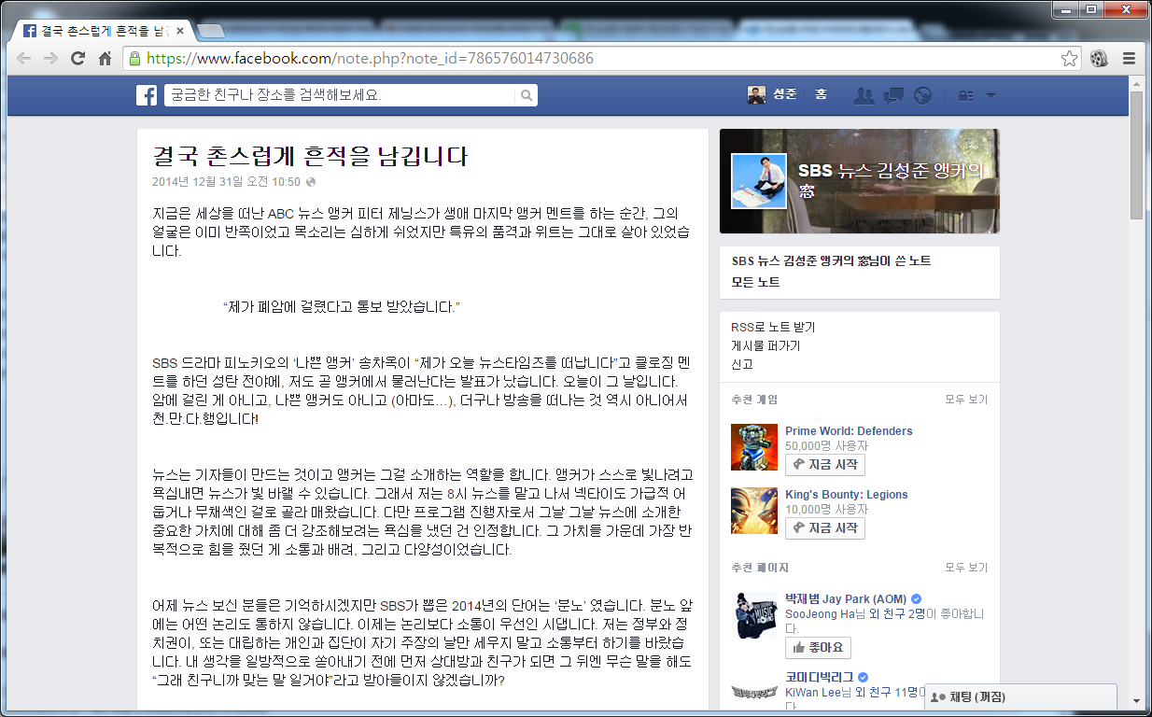
Task: Click 모두 보기 for 추천 게임
Action: pyautogui.click(x=965, y=400)
